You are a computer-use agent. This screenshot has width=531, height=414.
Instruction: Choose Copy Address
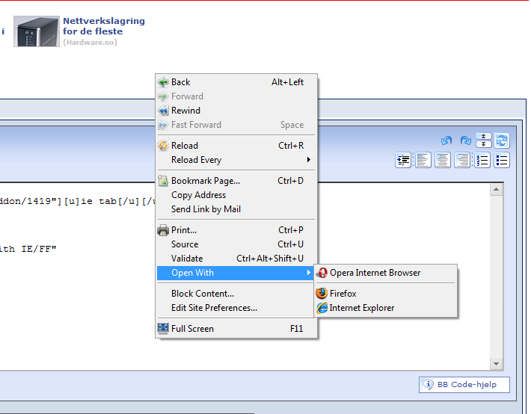[x=236, y=195]
